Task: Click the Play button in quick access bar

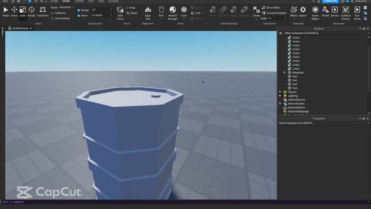Action: (x=30, y=1)
